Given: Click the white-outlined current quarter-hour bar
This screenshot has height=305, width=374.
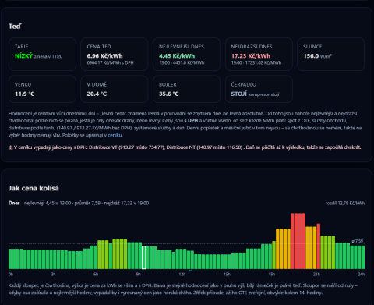Looking at the screenshot, I should pyautogui.click(x=144, y=257).
